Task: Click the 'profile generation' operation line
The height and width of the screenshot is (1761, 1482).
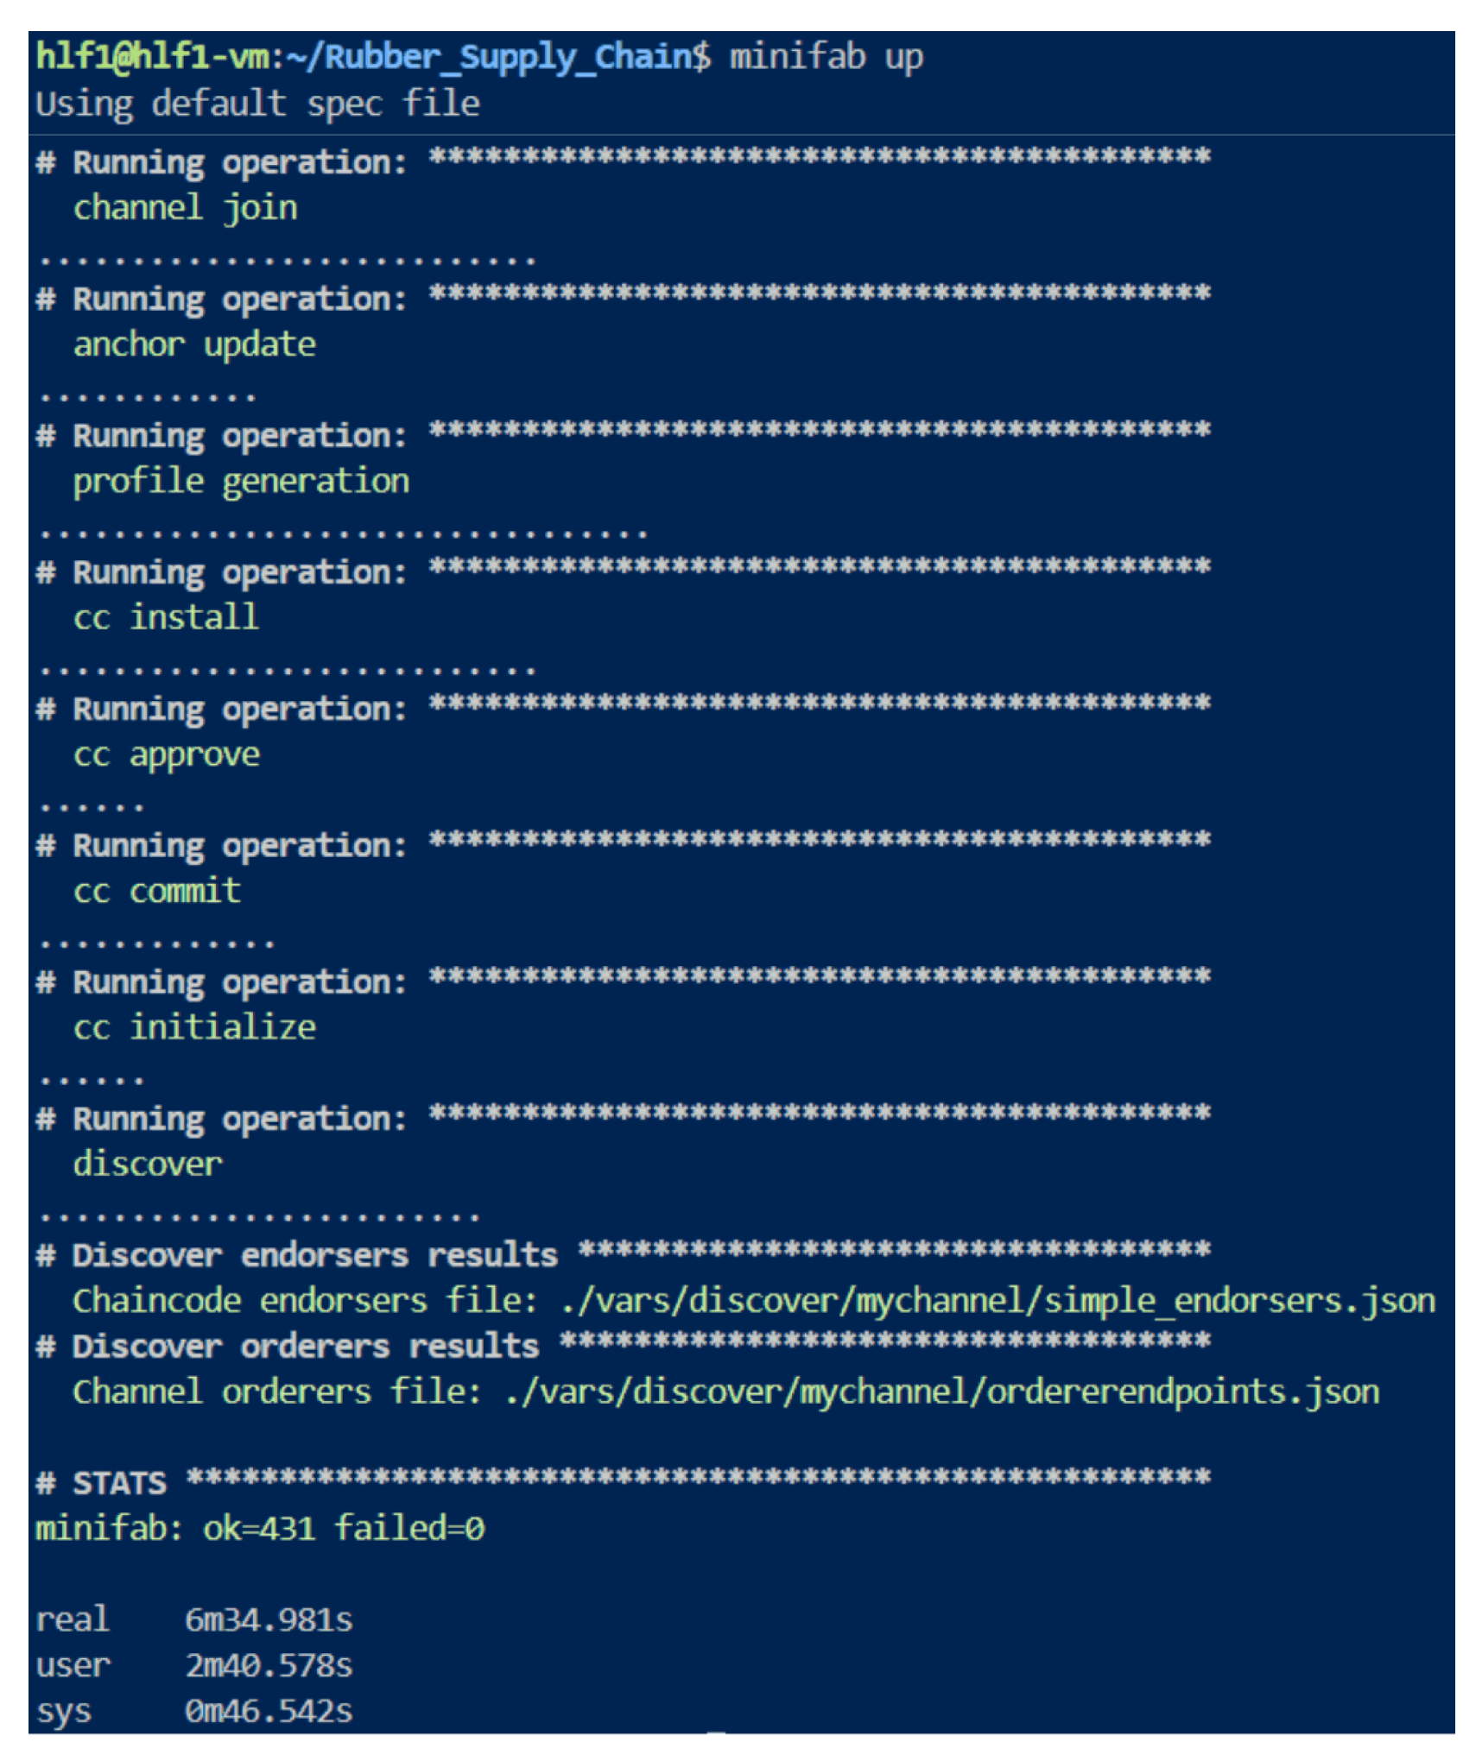Action: click(x=241, y=481)
